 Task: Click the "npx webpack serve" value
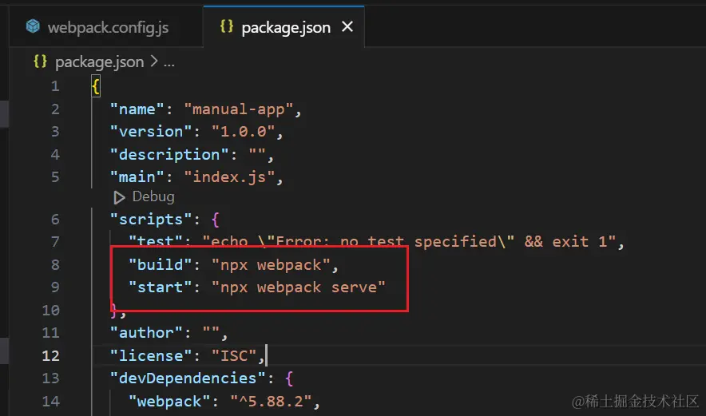click(x=299, y=287)
